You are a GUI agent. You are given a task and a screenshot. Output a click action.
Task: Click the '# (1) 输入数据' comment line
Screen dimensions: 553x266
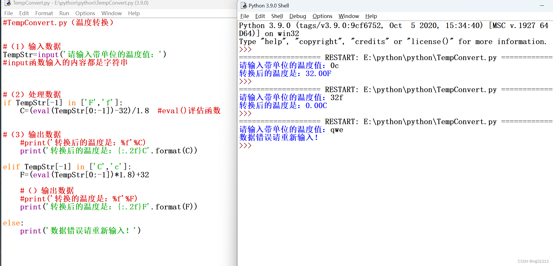(x=32, y=46)
